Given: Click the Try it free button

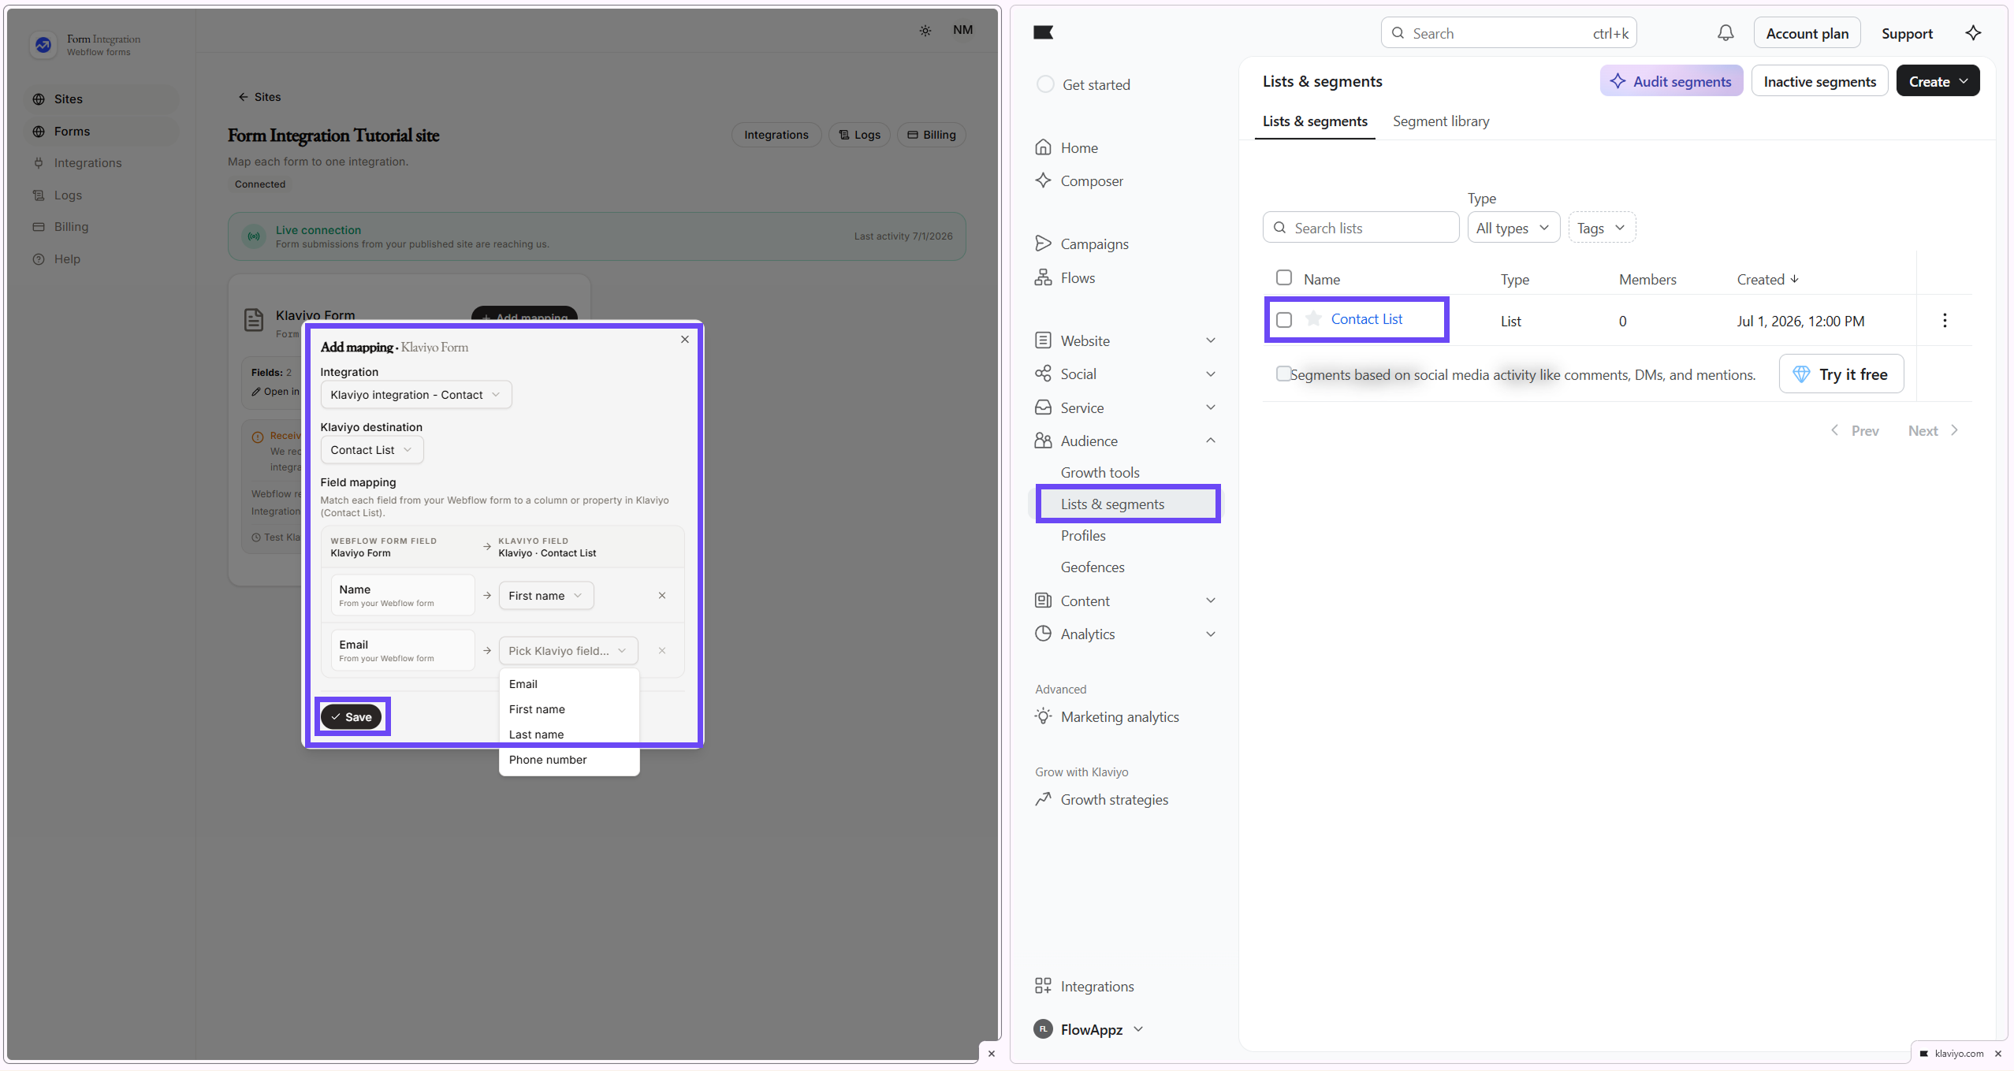Looking at the screenshot, I should 1841,374.
